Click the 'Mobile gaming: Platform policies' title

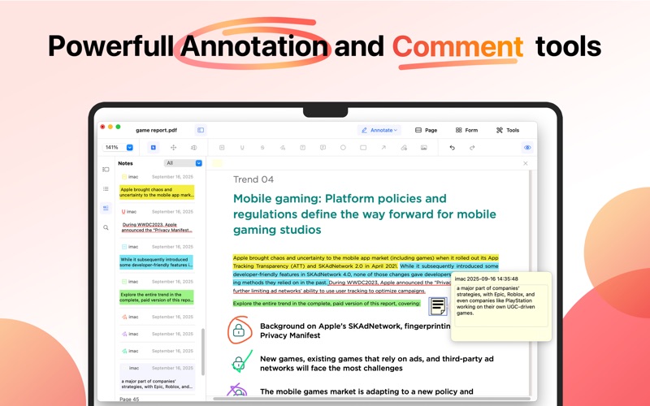tap(364, 214)
